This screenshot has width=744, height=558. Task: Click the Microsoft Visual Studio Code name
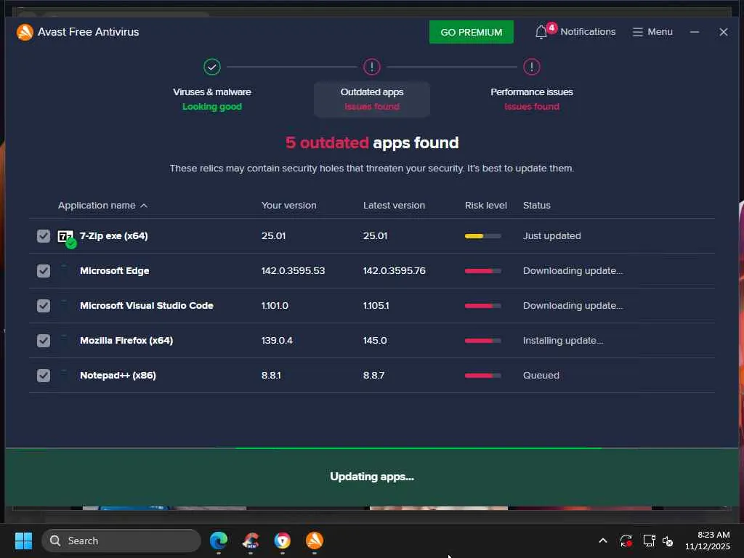[x=147, y=306]
